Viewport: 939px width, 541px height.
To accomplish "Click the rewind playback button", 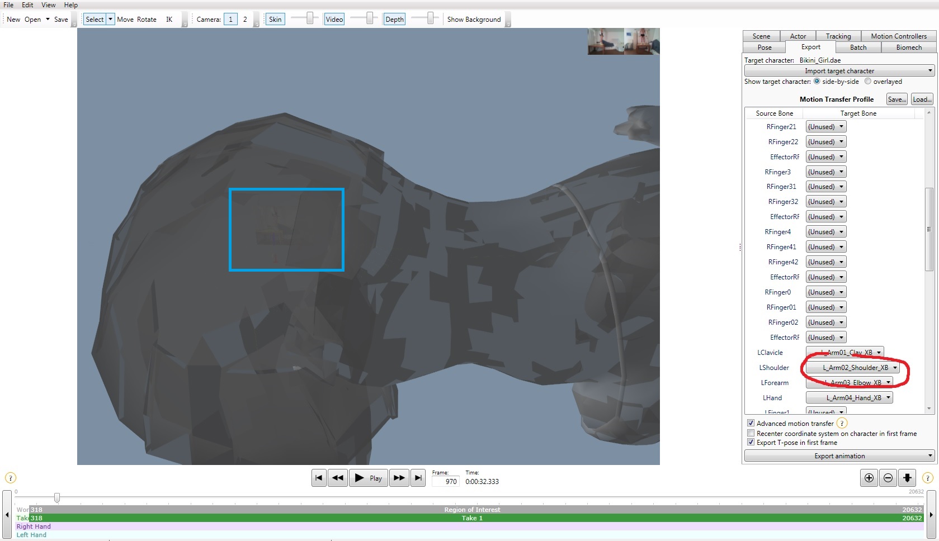I will [338, 478].
